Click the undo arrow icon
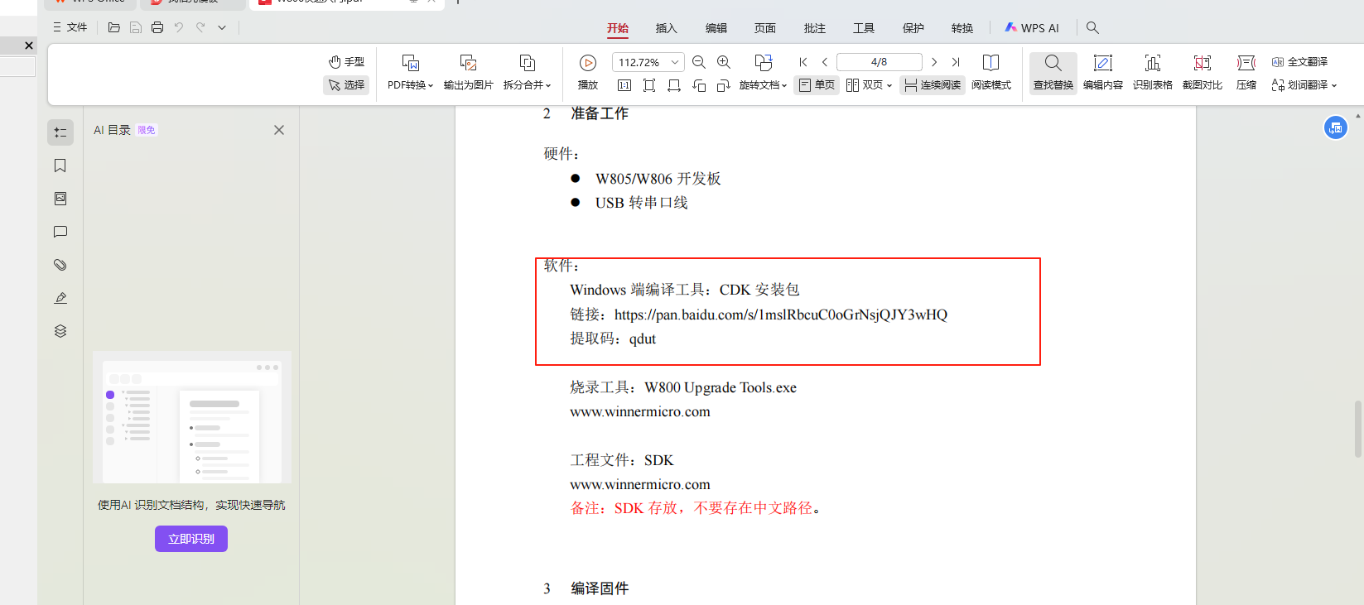This screenshot has width=1364, height=605. coord(179,27)
